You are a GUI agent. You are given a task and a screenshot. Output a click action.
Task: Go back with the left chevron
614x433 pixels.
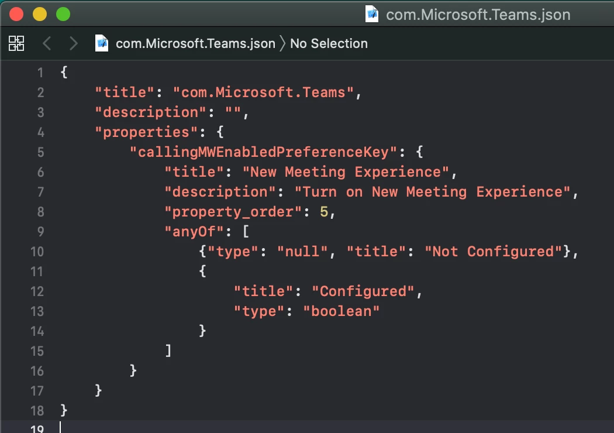point(47,43)
